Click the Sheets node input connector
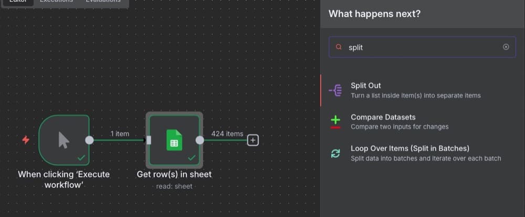Screen dimensions: 525x217 pos(149,140)
